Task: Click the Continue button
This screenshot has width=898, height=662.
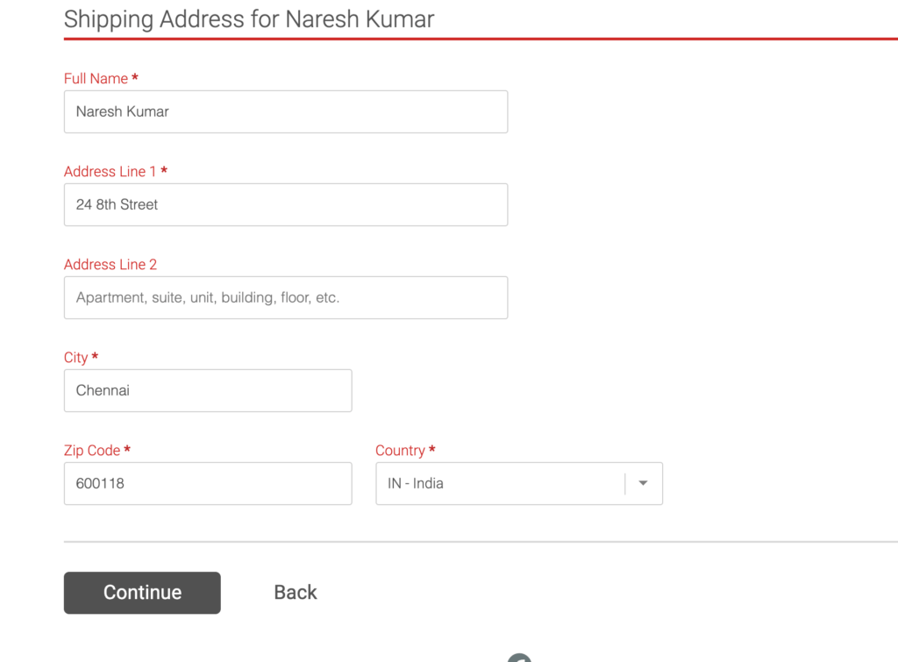Action: tap(142, 593)
